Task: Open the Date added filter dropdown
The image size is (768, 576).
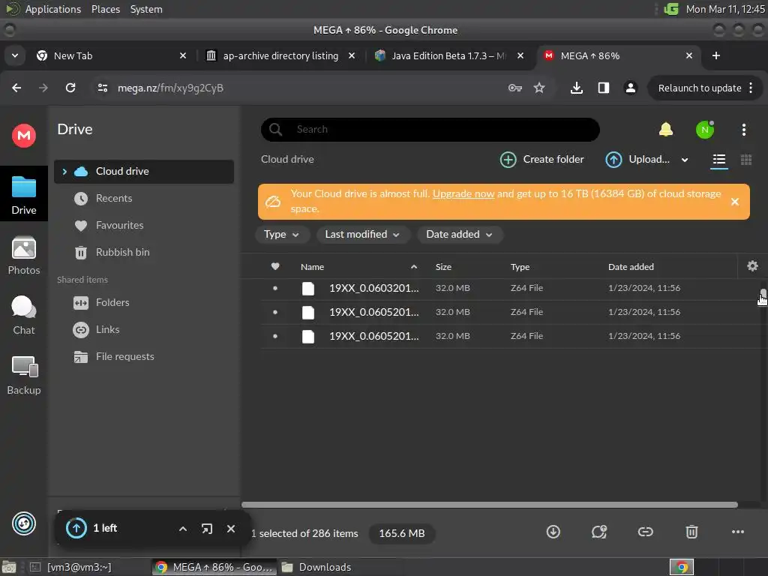Action: click(460, 235)
